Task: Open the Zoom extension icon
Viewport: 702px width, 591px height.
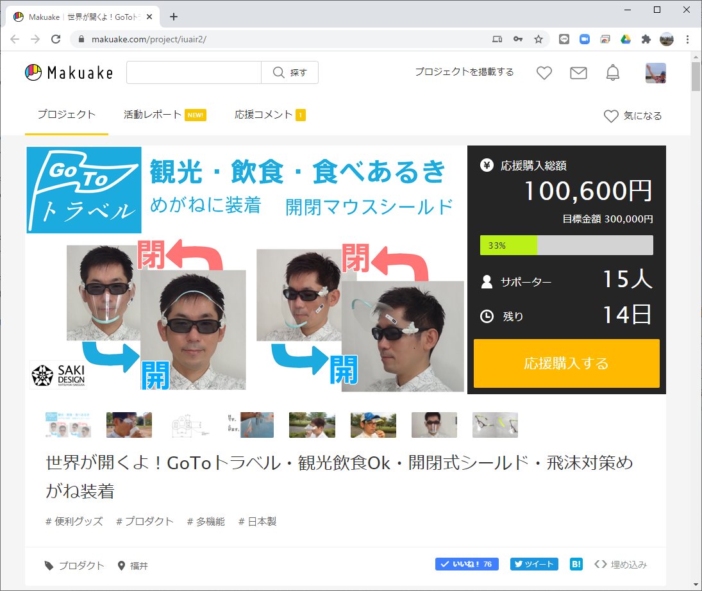Action: click(x=585, y=39)
